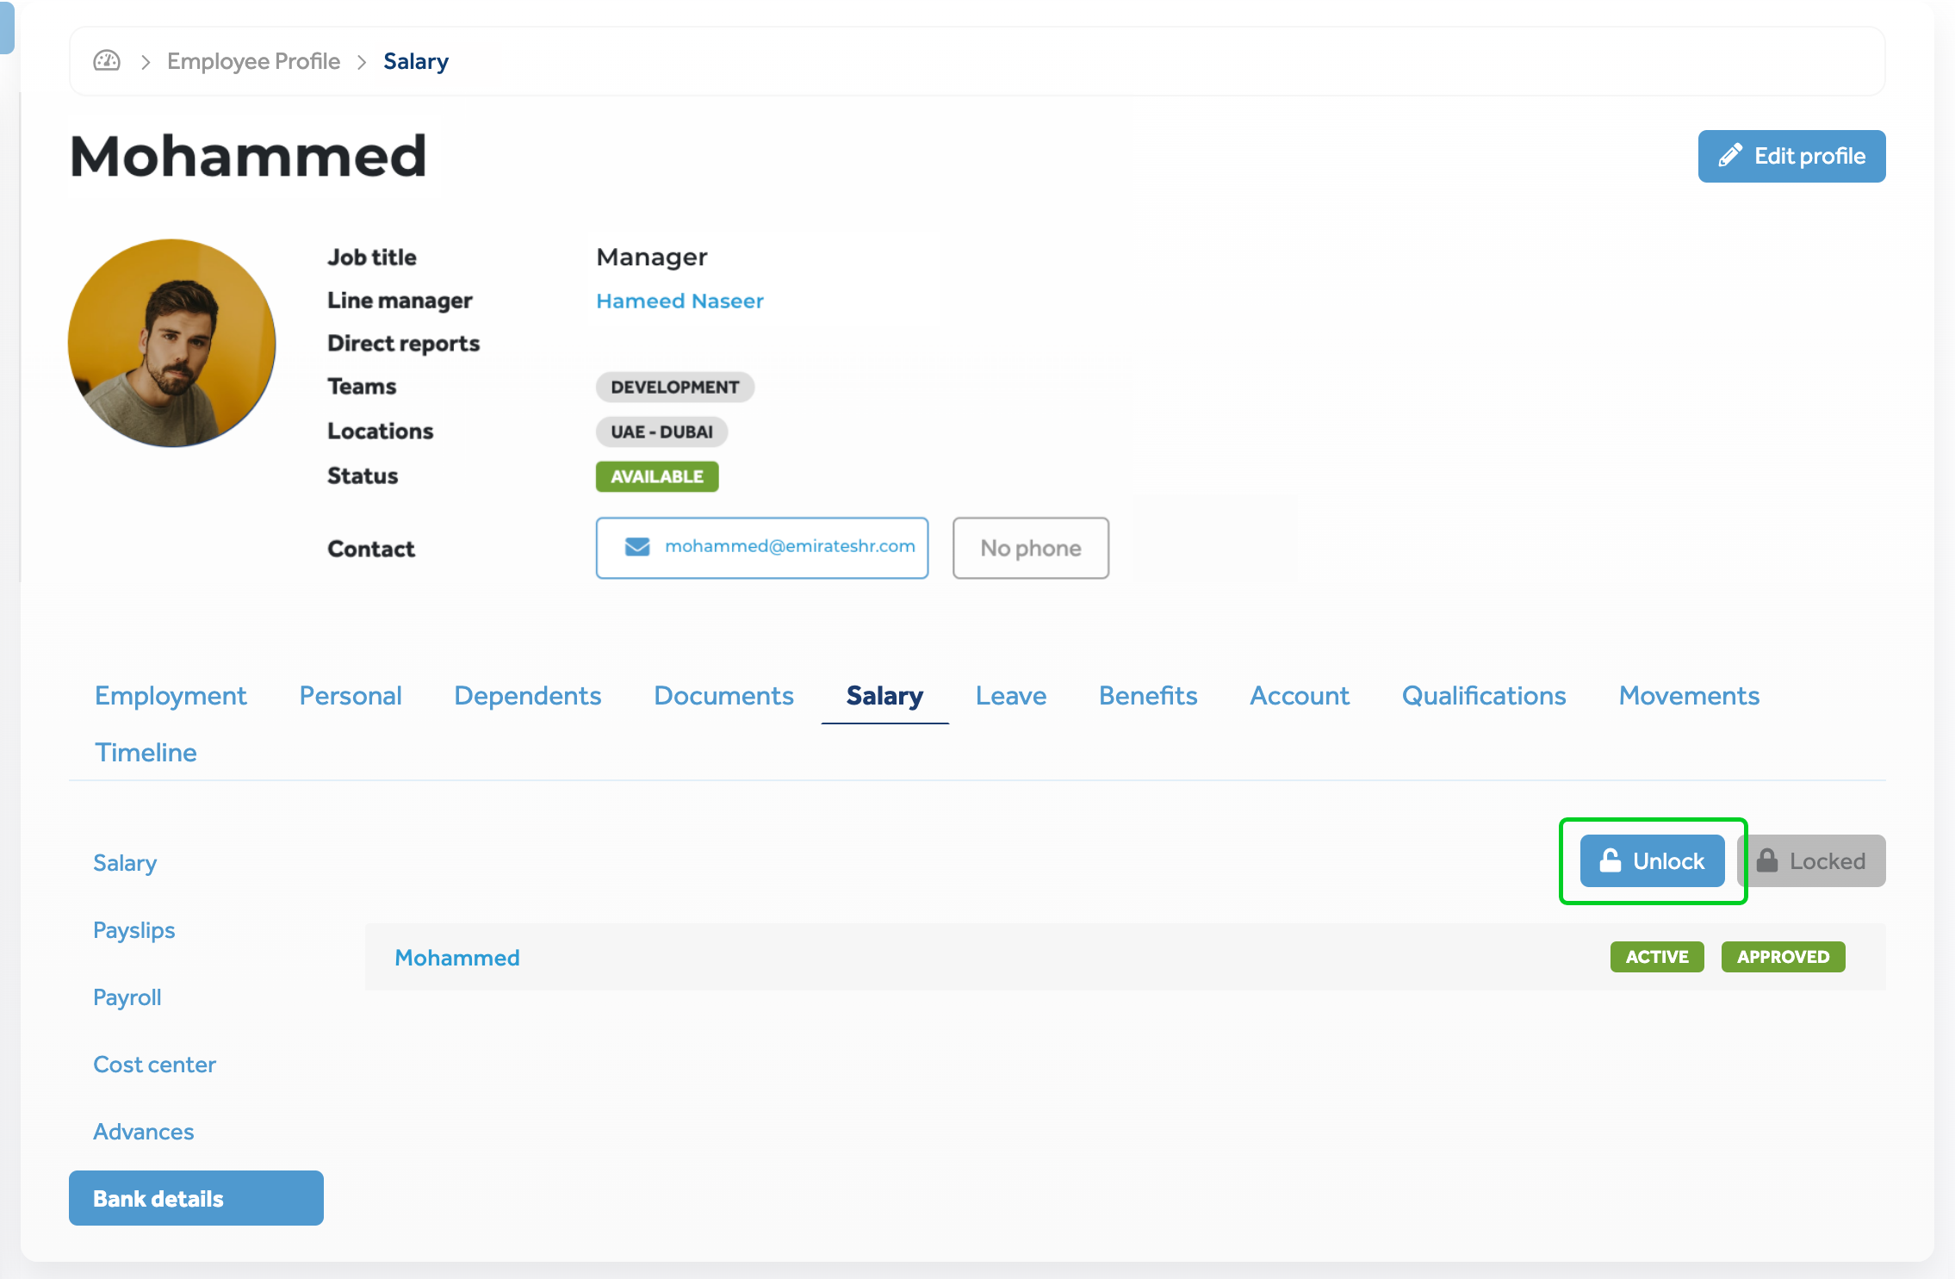Click the envelope icon in email contact

[636, 547]
